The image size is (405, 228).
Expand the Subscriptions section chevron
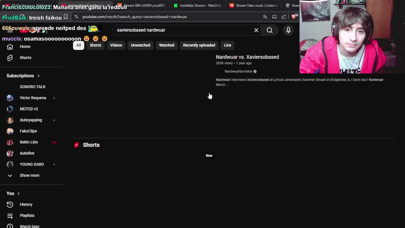pyautogui.click(x=39, y=76)
